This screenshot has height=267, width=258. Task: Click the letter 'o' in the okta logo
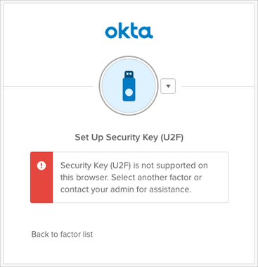[111, 32]
